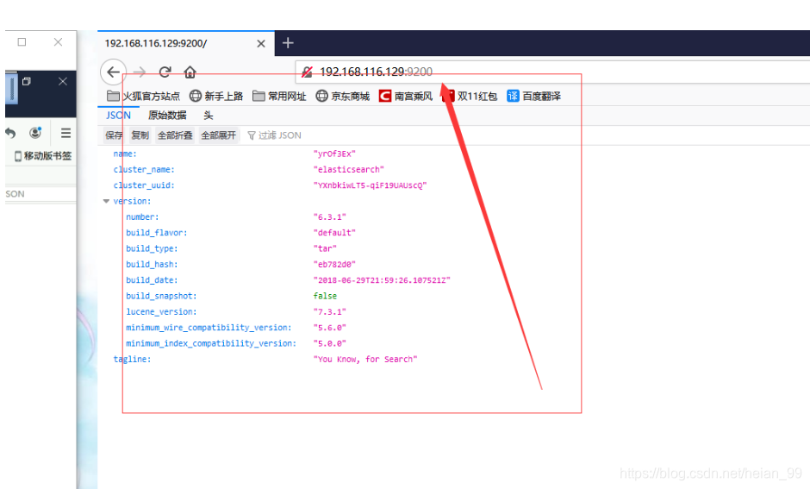Open the hamburger menu in left window
Screen dimensions: 810x489
click(65, 133)
